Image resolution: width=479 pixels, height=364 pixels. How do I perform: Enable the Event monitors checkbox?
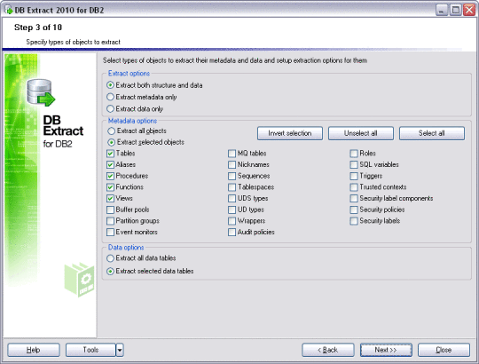pos(110,233)
